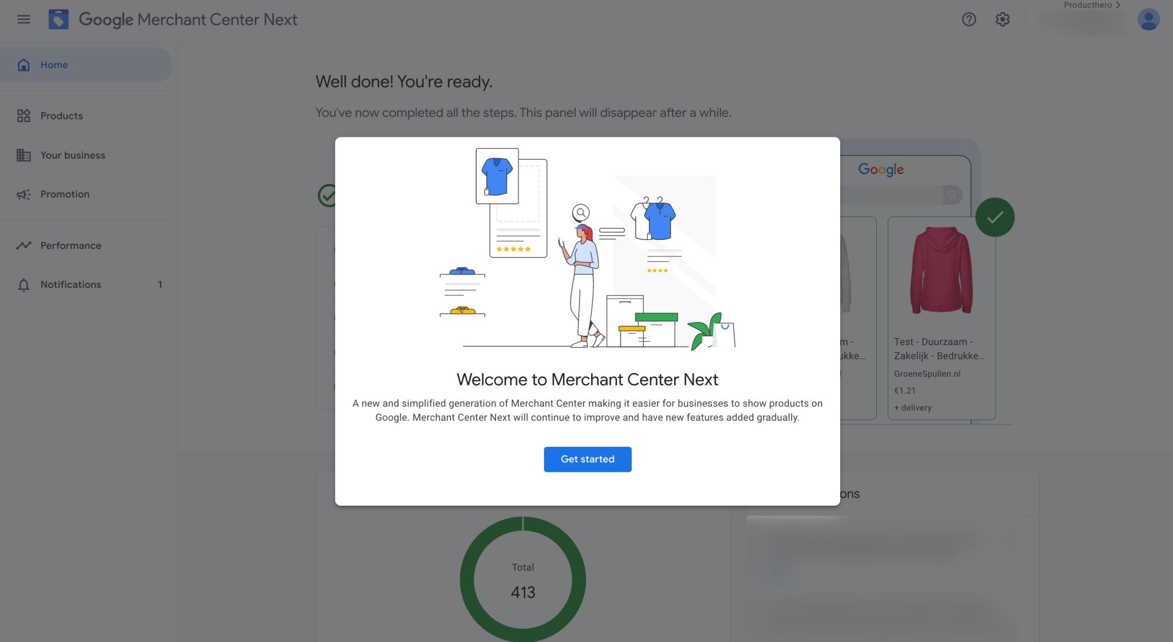Open the user account avatar
Screen dimensions: 1173x642
point(1148,19)
